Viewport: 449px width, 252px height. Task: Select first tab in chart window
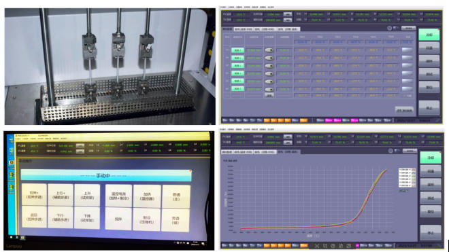coord(227,152)
